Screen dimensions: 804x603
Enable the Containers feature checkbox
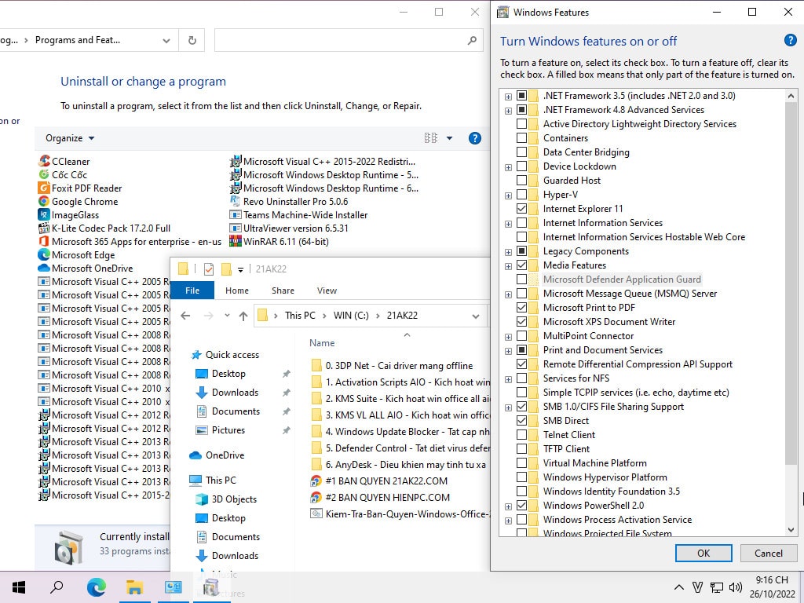pyautogui.click(x=521, y=138)
